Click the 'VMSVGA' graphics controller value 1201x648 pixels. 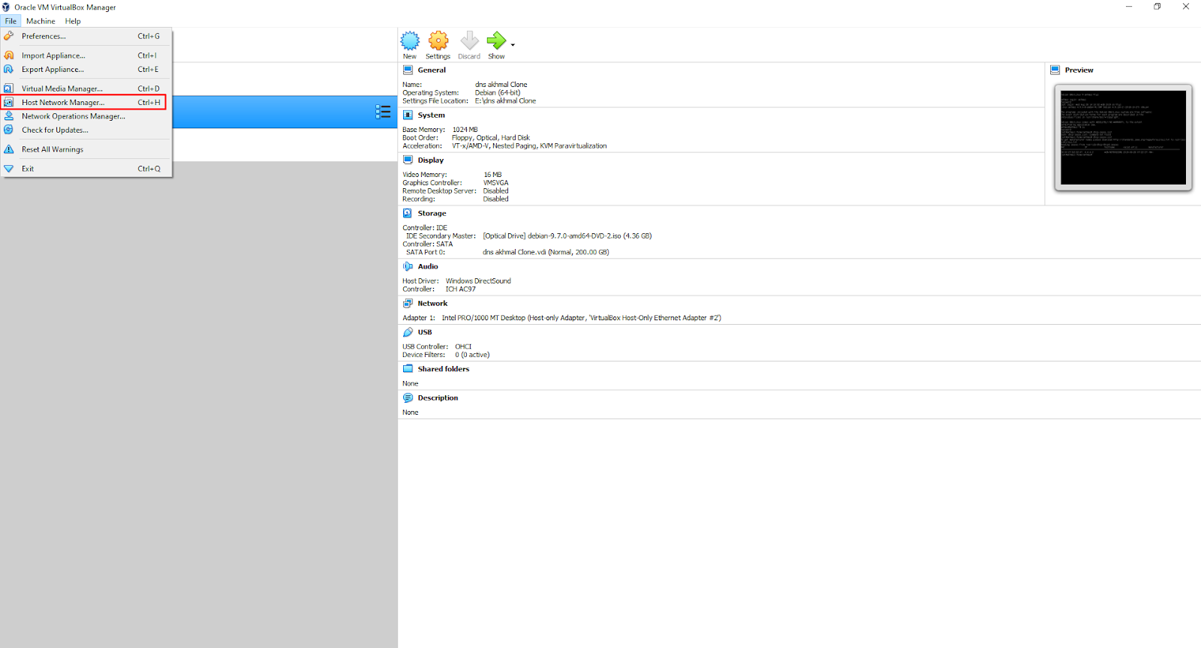pyautogui.click(x=495, y=183)
